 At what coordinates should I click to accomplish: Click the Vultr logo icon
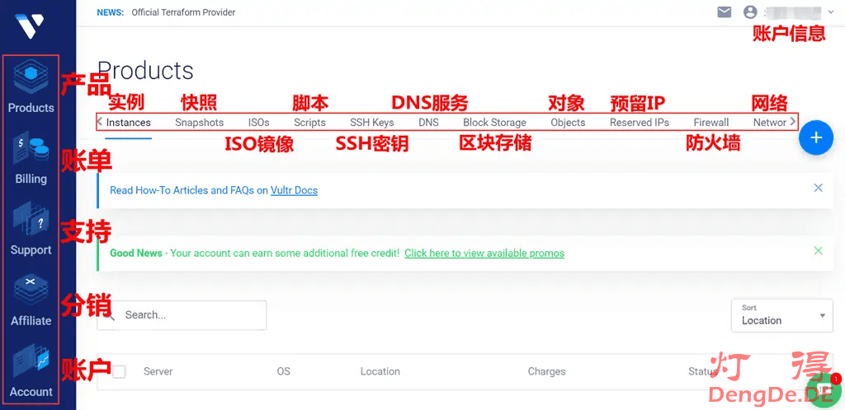(x=31, y=27)
